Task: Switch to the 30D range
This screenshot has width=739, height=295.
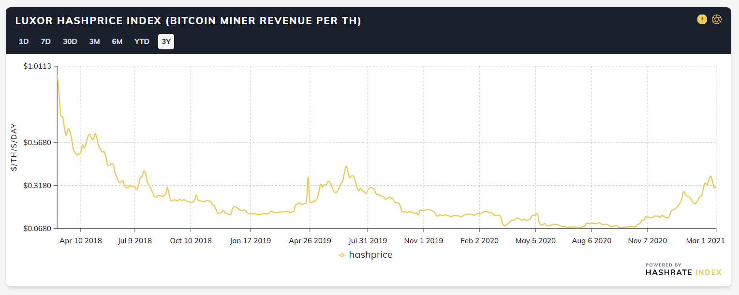Action: tap(70, 42)
